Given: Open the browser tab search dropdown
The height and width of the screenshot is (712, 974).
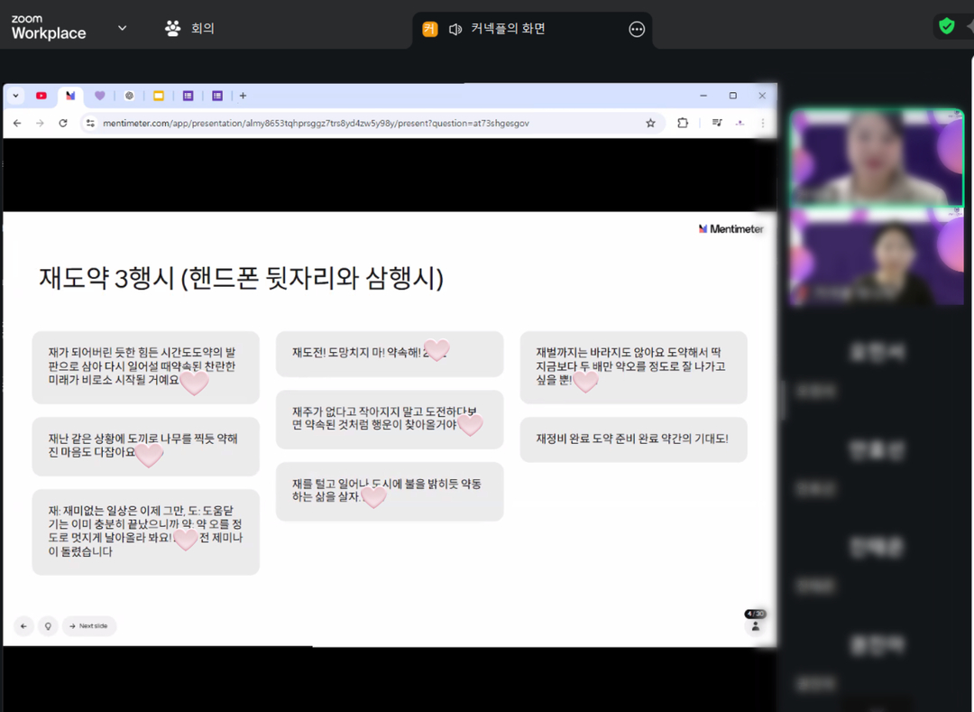Looking at the screenshot, I should click(16, 96).
